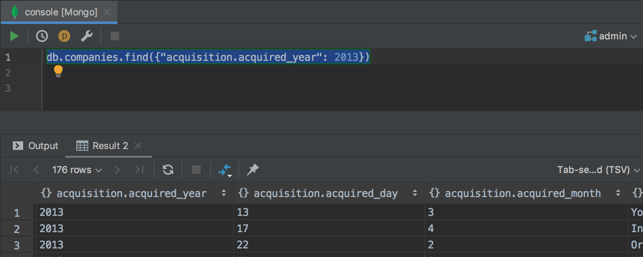This screenshot has height=257, width=643.
Task: Open console settings wrench icon
Action: pyautogui.click(x=87, y=36)
